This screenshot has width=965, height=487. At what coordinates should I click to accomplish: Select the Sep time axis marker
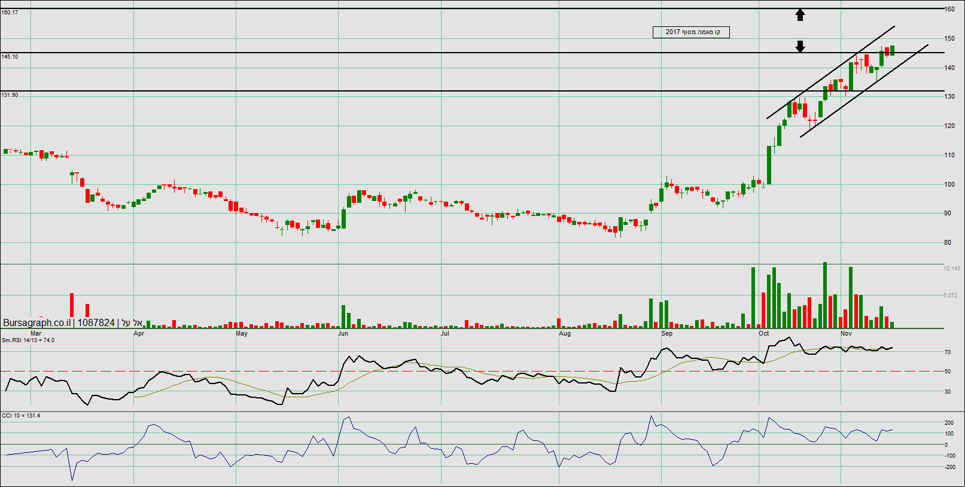[666, 334]
